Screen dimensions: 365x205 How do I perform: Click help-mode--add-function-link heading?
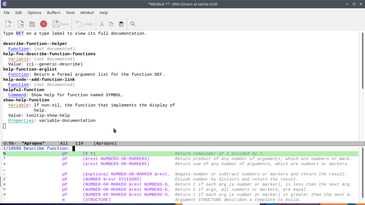39,79
